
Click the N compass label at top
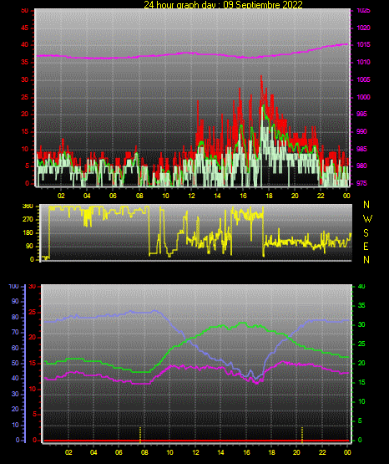366,205
